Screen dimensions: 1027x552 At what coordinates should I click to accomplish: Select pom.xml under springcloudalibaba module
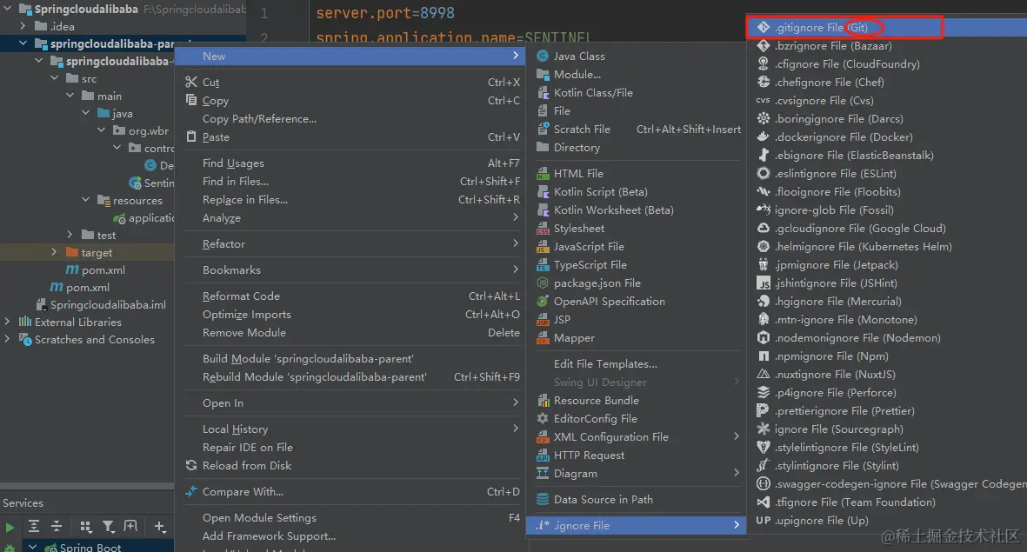click(103, 269)
